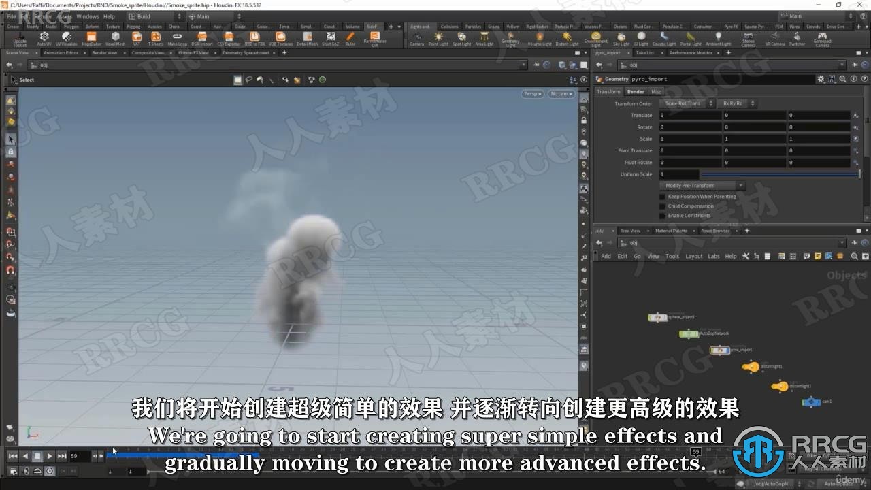Add an Ambient Light from shelf
871x490 pixels.
[x=718, y=39]
